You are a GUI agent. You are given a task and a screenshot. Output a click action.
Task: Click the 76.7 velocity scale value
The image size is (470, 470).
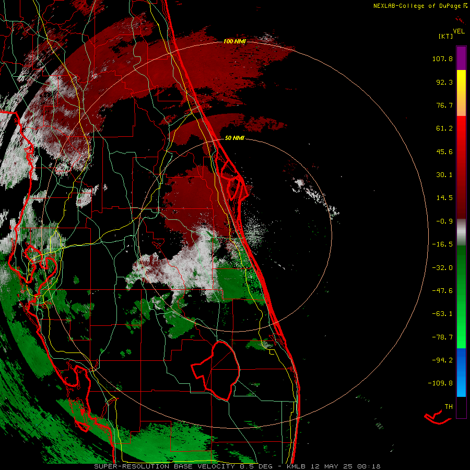coord(444,105)
